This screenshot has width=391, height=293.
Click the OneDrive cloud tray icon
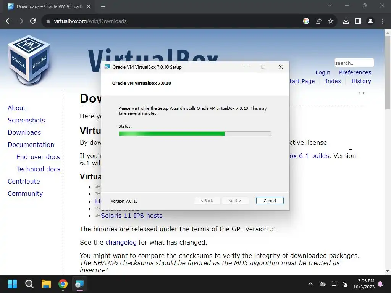323,284
